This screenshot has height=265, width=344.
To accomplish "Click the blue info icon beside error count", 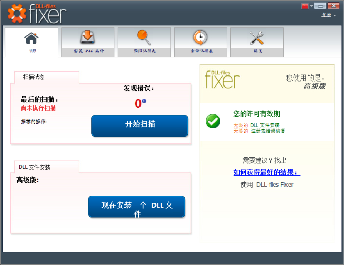I will click(x=144, y=101).
